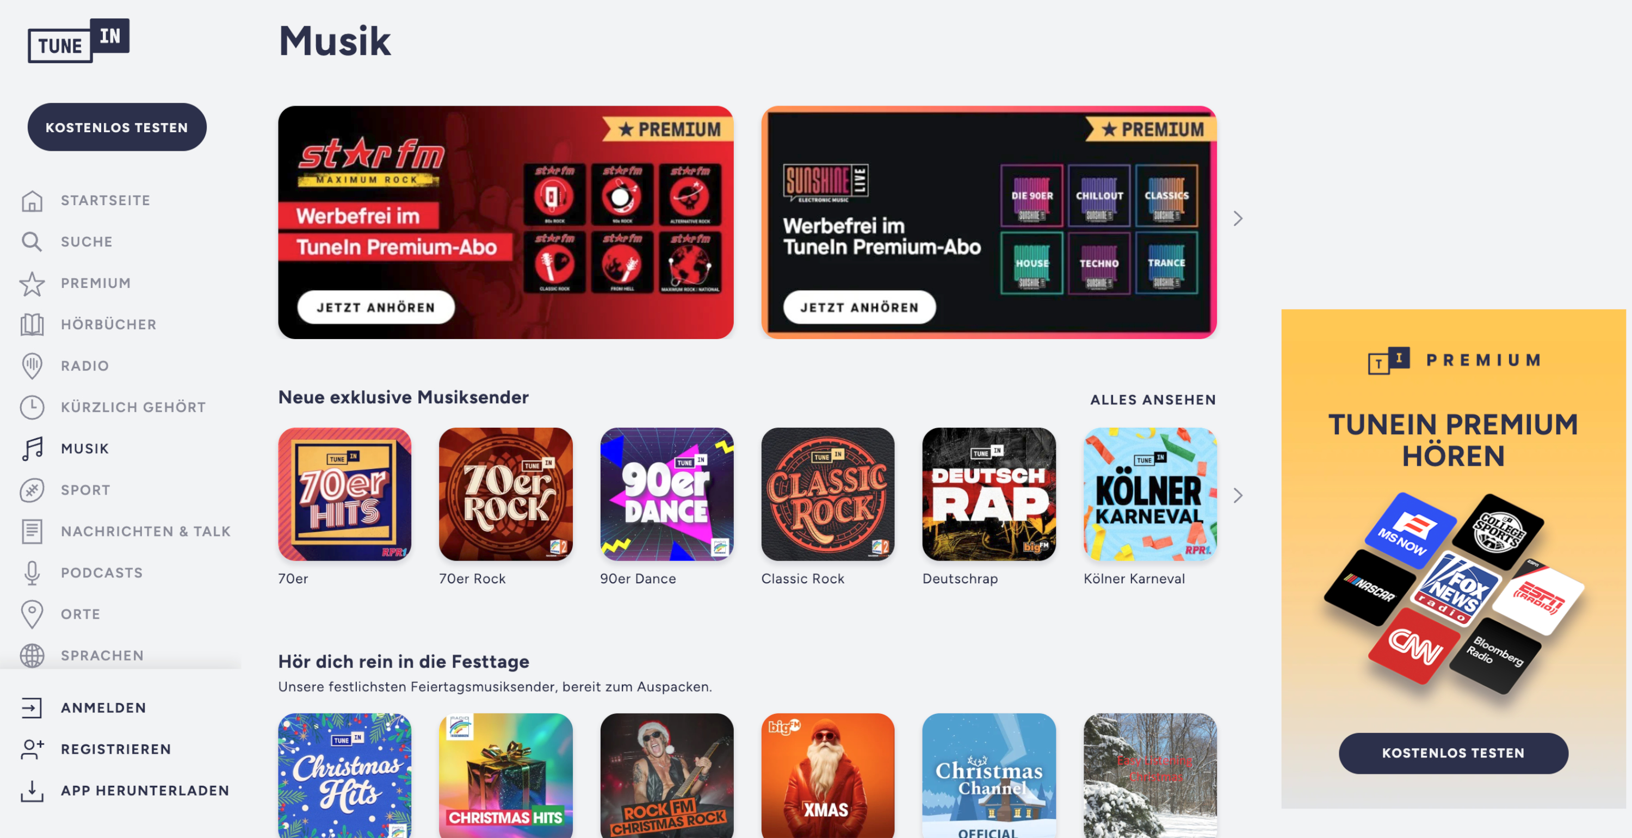Viewport: 1632px width, 838px height.
Task: Open Suche via magnifying glass icon
Action: click(32, 242)
